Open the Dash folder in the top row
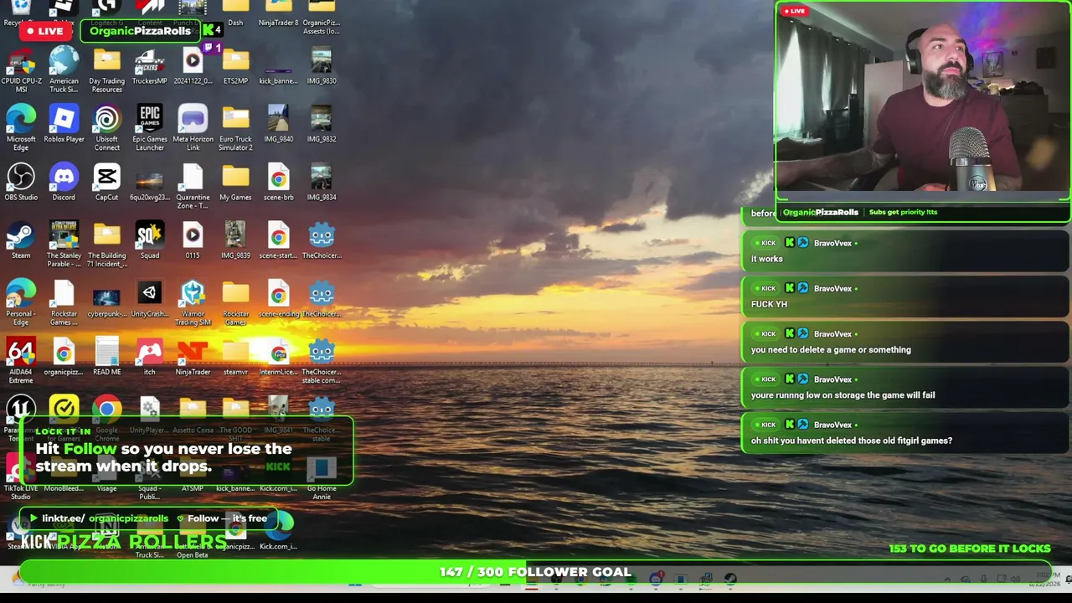 [x=235, y=13]
